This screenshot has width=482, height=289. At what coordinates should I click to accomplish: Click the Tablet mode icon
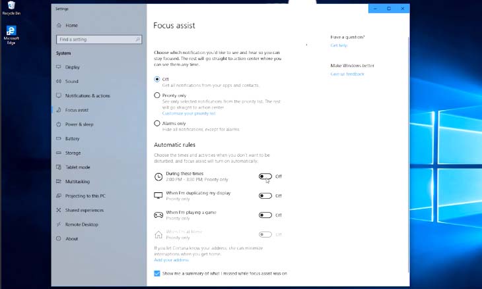click(x=59, y=167)
